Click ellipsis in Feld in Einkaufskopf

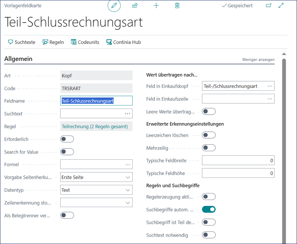[x=270, y=86]
